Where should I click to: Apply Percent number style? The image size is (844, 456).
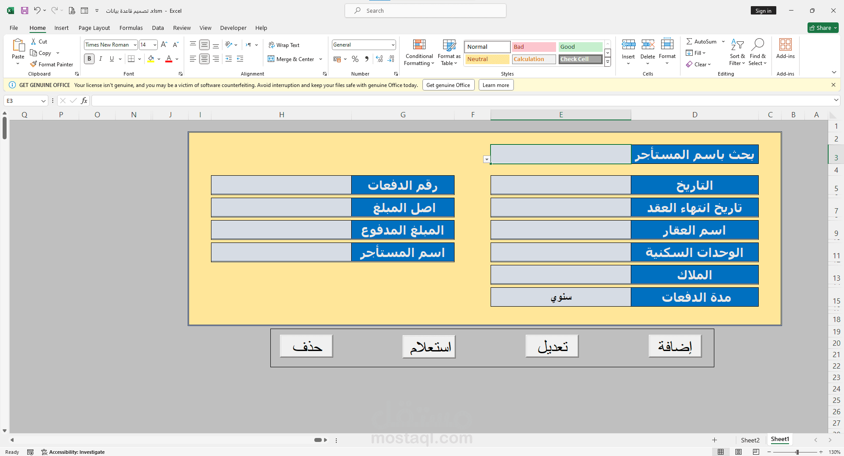tap(355, 59)
